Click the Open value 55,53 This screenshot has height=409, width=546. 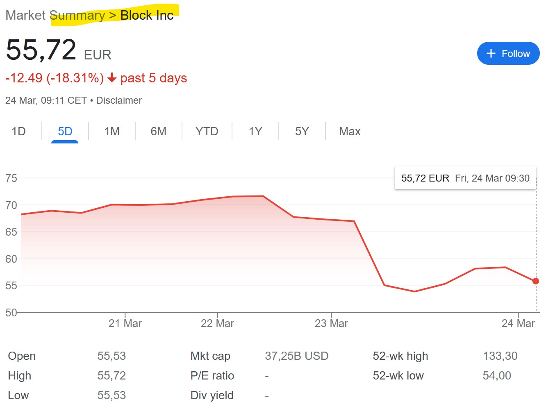coord(111,356)
